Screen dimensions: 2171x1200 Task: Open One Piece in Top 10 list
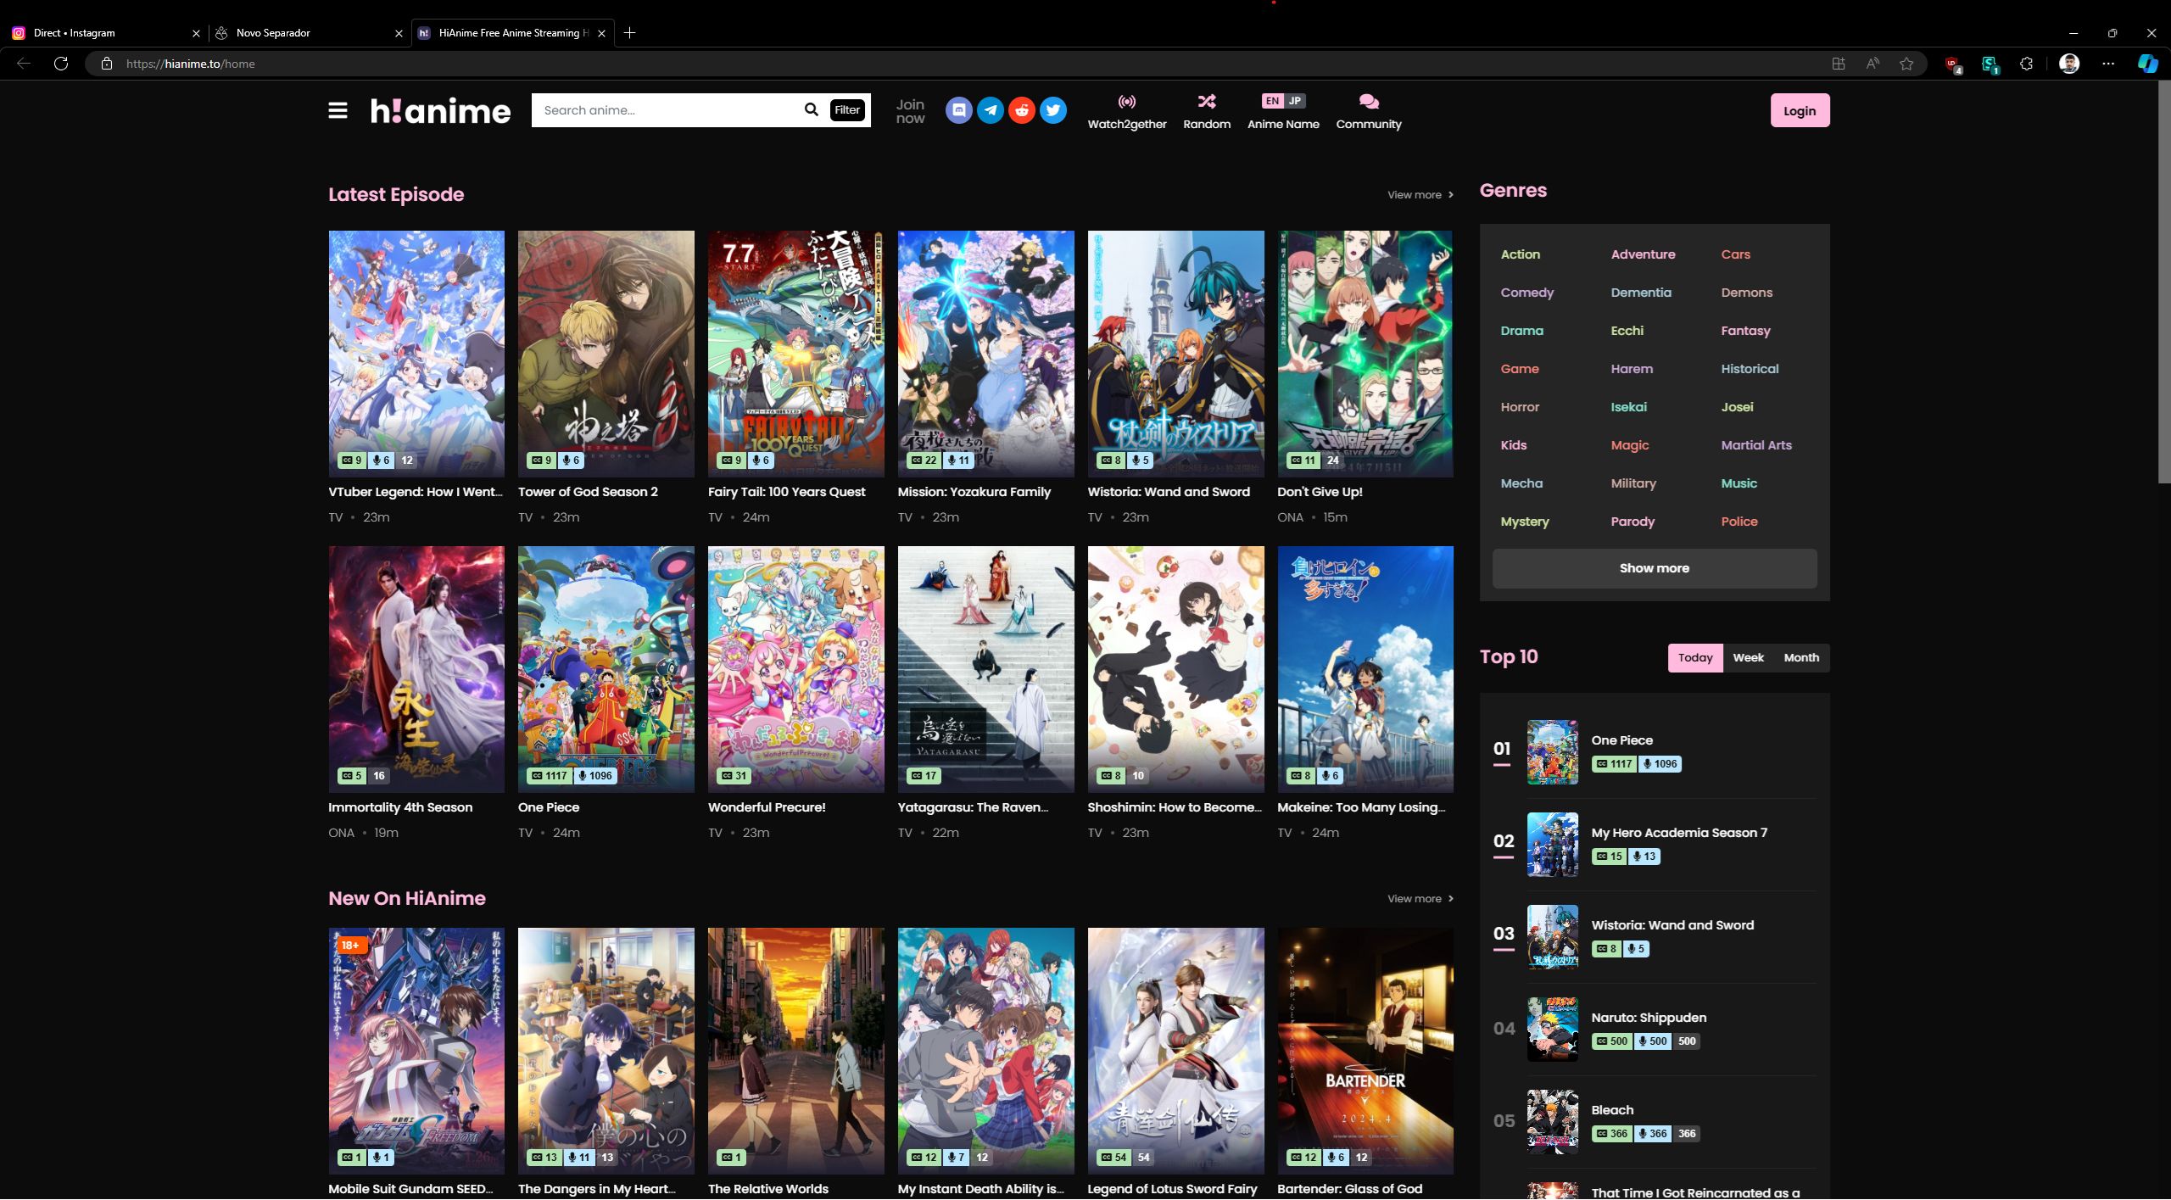coord(1621,740)
